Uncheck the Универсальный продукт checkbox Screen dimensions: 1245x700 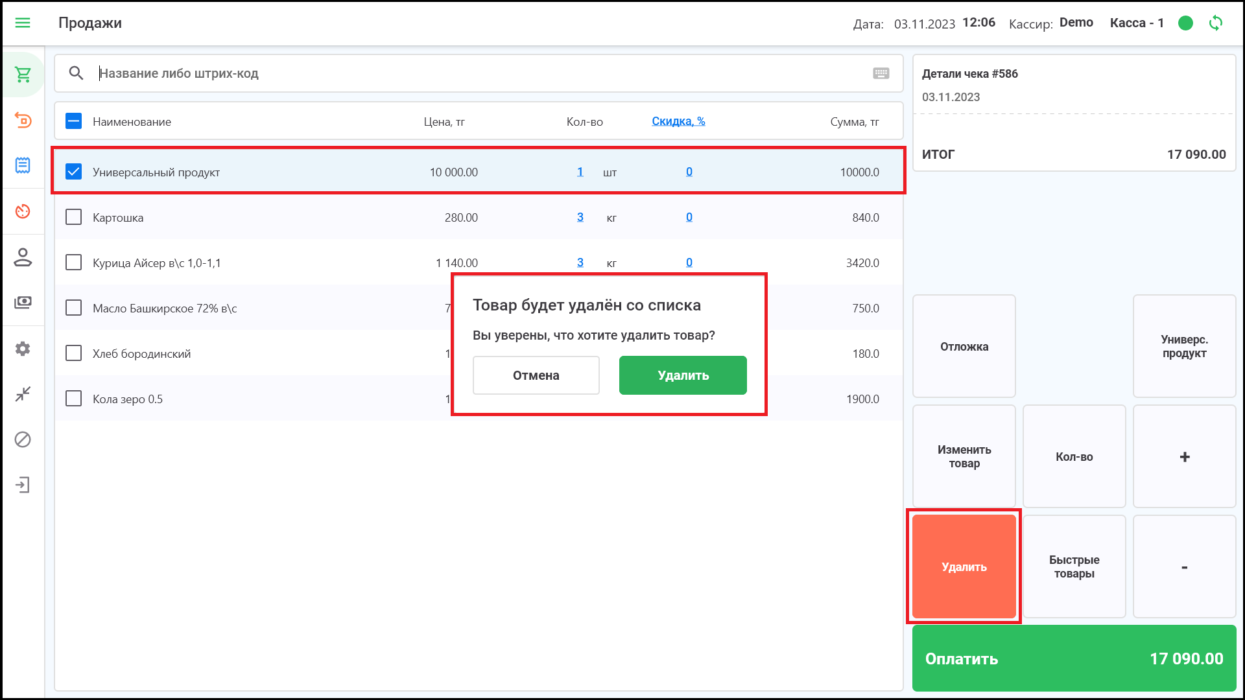[74, 172]
